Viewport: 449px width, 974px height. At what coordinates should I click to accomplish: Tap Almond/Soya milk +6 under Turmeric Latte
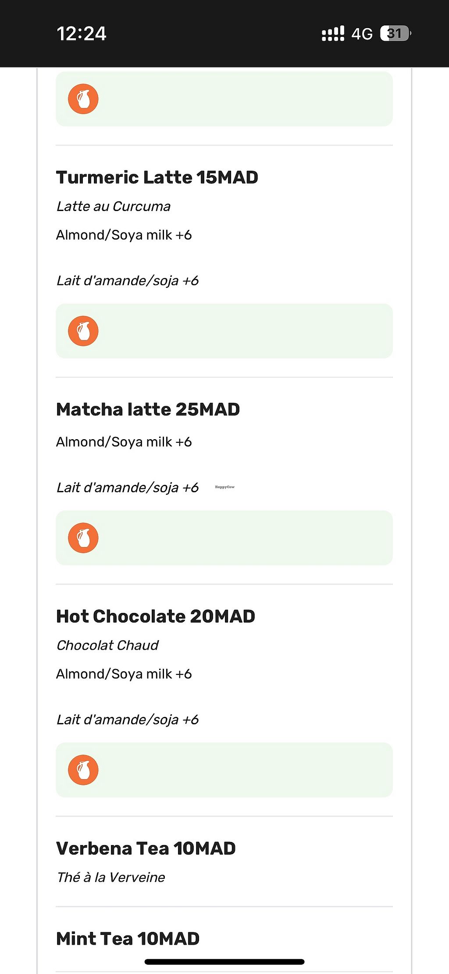[124, 235]
